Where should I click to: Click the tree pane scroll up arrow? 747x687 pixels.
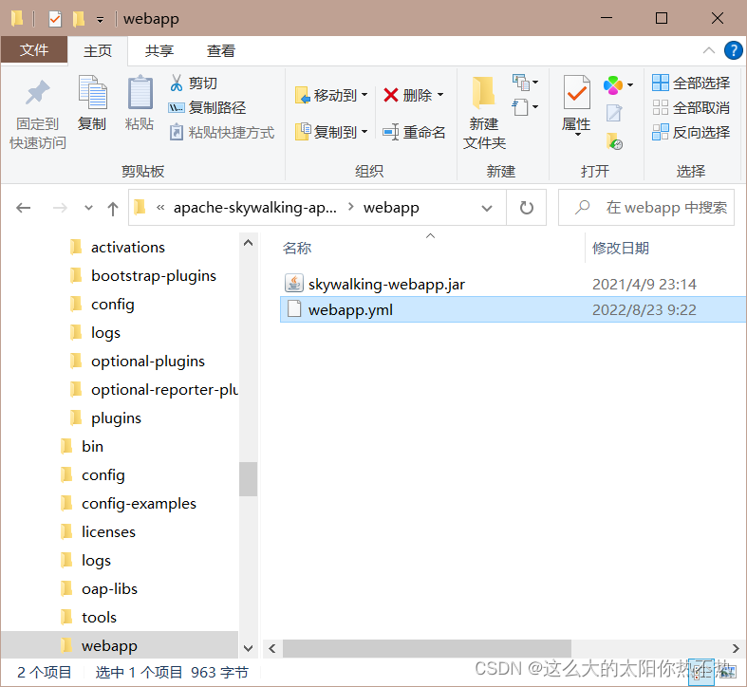248,243
